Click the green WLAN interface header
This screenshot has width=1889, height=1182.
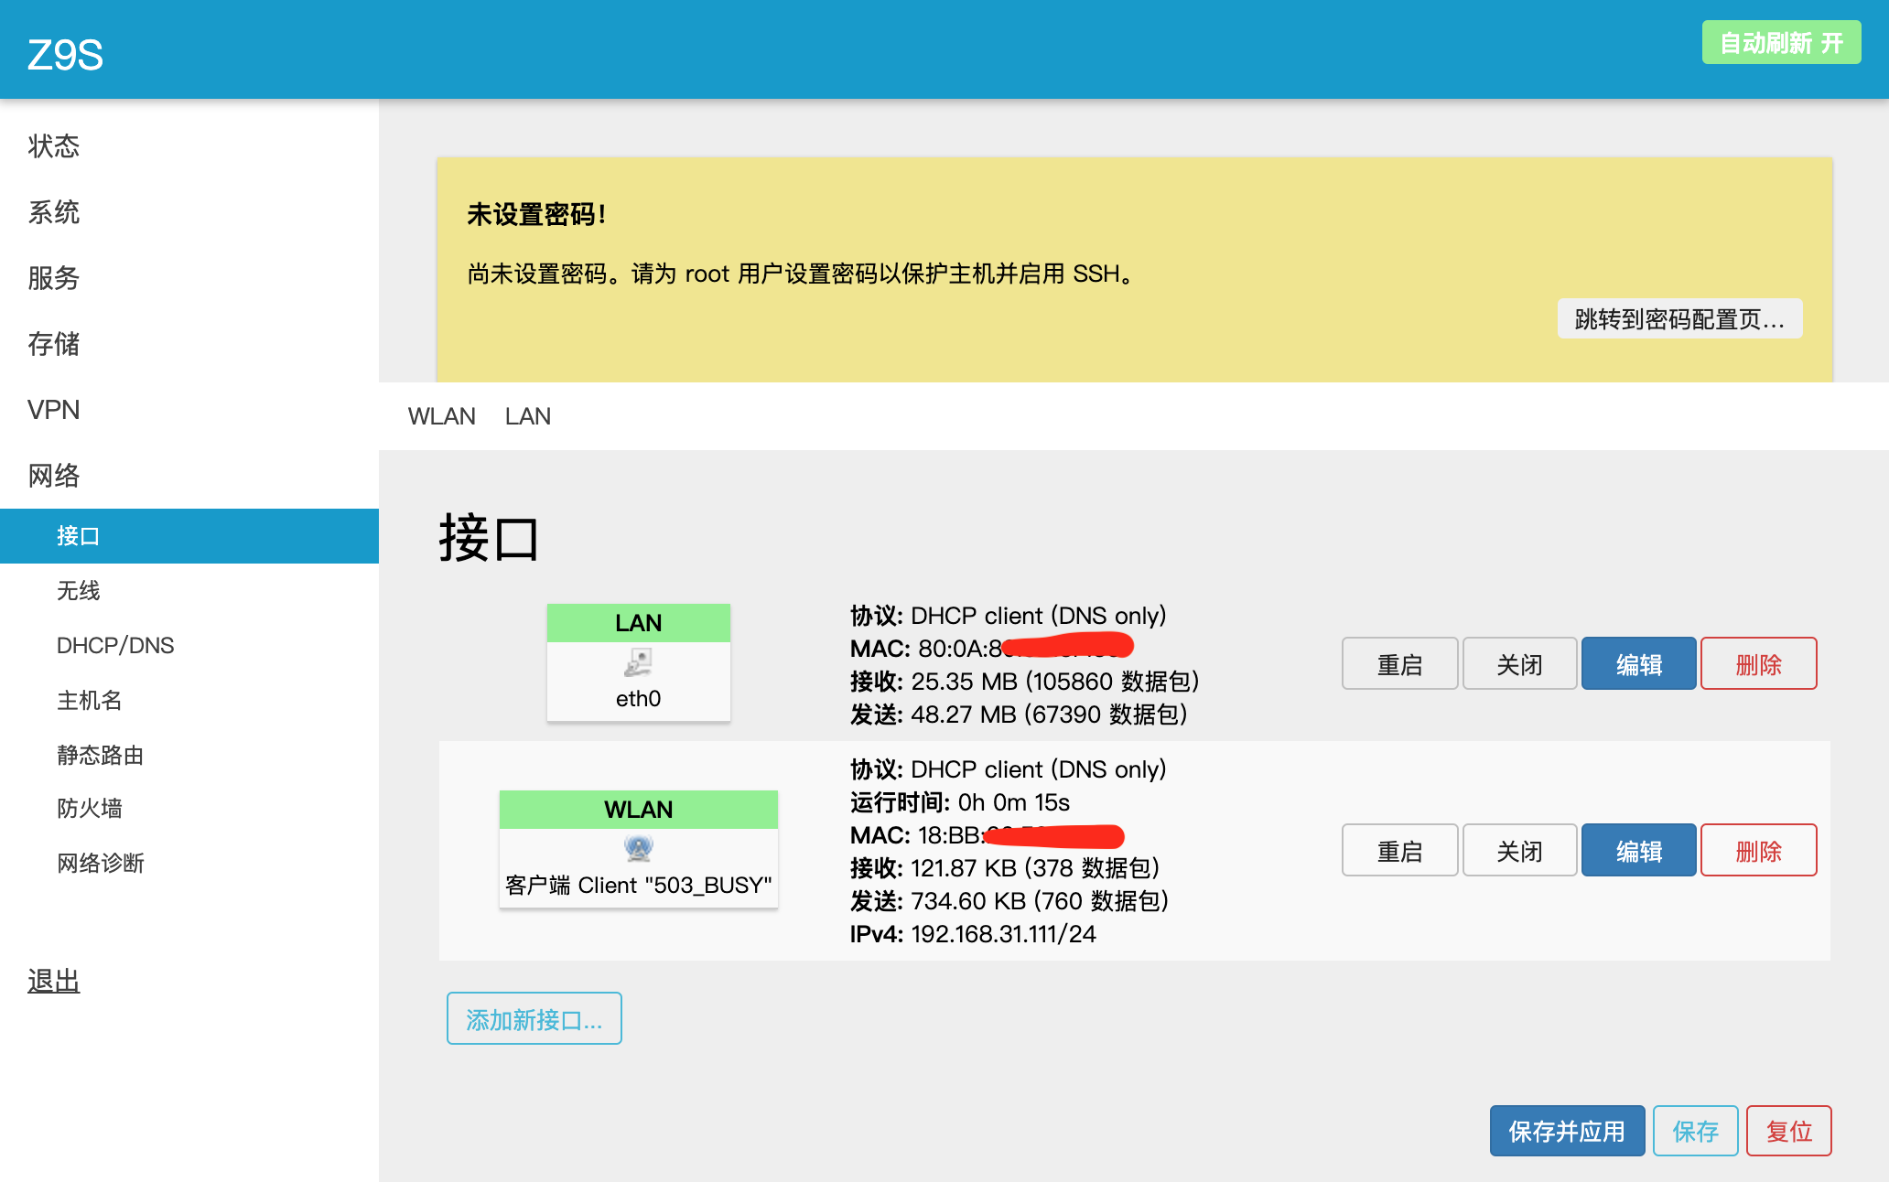click(639, 810)
